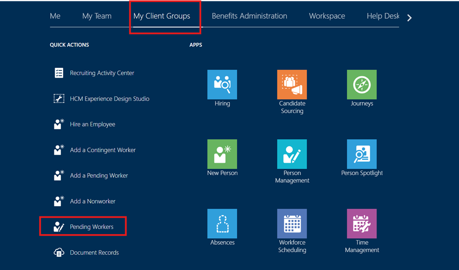
Task: Show more tabs with right chevron
Action: 409,18
